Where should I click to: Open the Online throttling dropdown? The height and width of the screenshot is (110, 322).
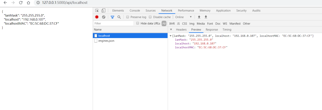point(183,17)
